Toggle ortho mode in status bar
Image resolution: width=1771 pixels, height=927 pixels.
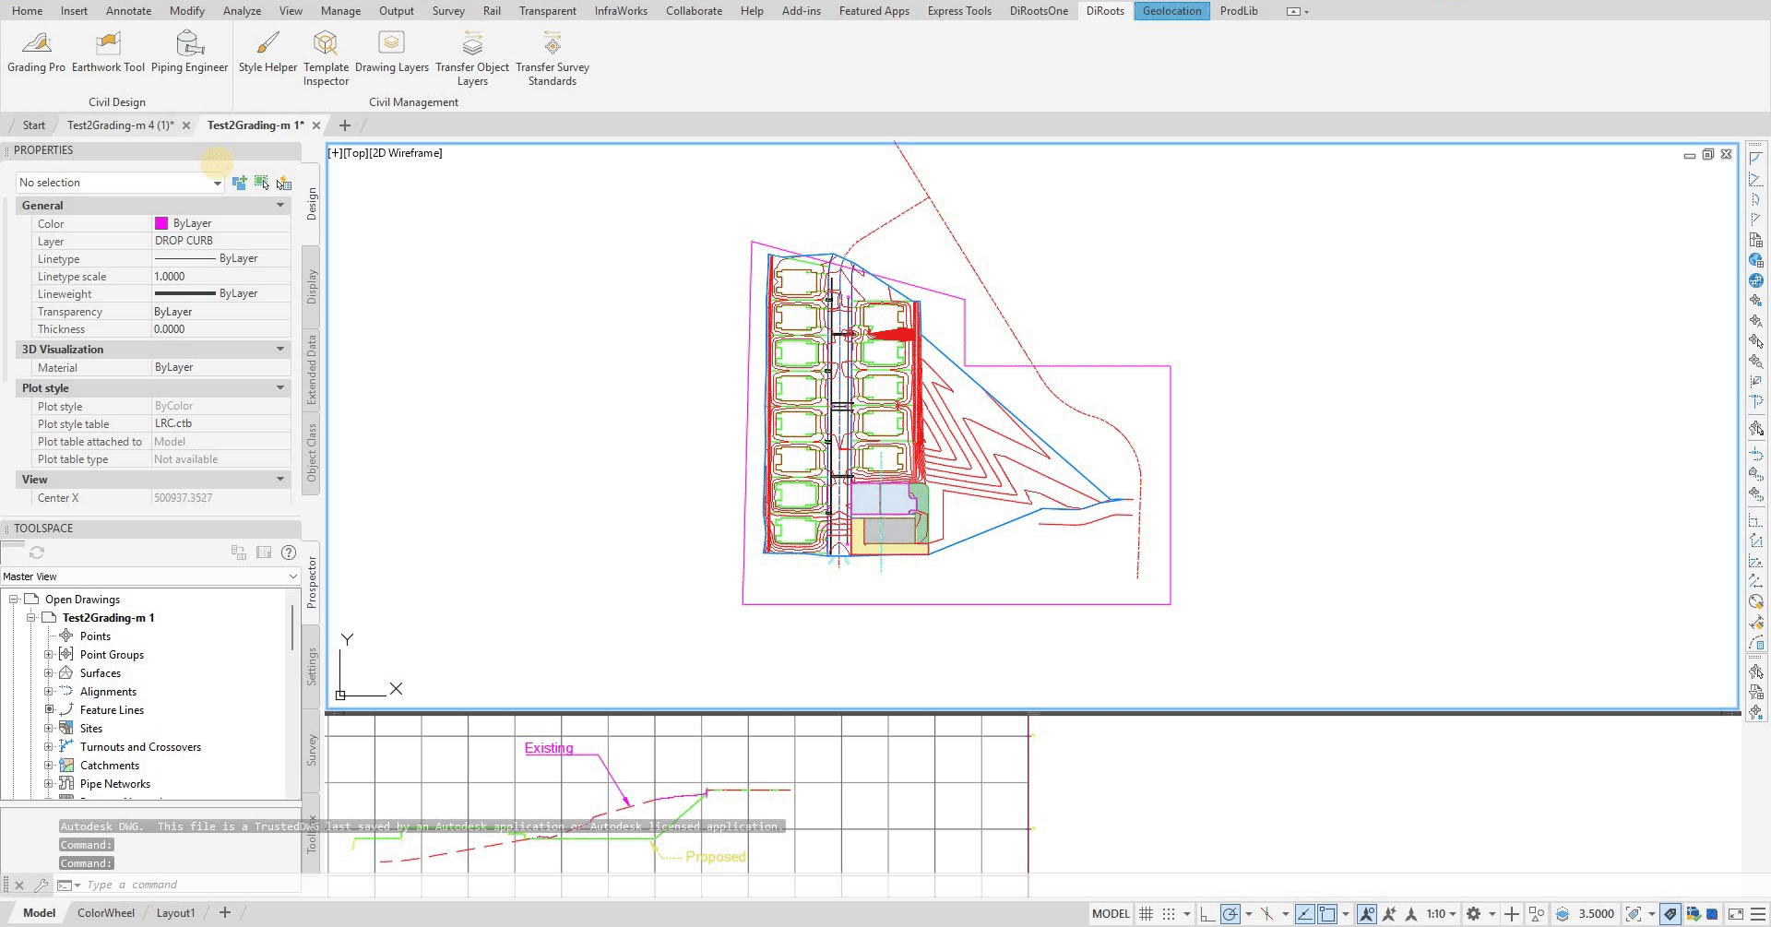point(1206,914)
